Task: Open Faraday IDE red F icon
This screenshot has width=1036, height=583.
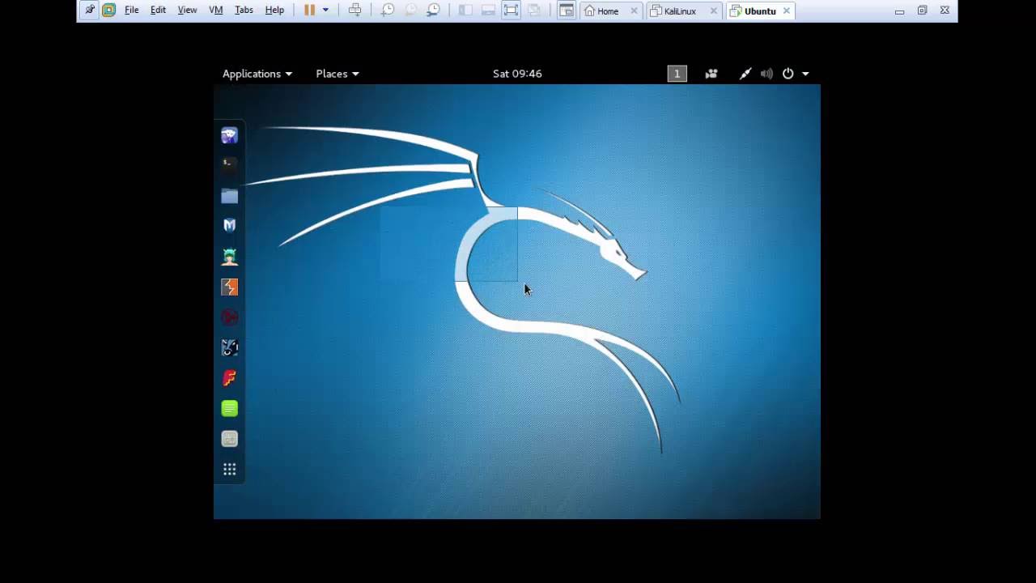Action: pos(230,378)
